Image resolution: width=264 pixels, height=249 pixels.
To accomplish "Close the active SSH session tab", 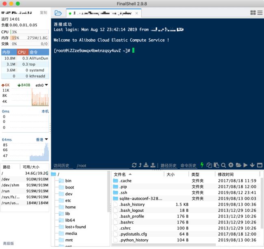I will (136, 13).
